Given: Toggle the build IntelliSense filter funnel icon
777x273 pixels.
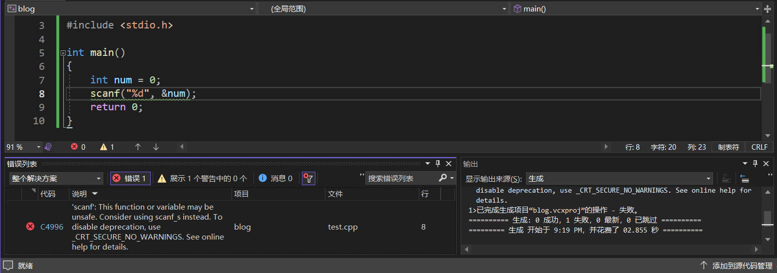Looking at the screenshot, I should click(x=308, y=178).
